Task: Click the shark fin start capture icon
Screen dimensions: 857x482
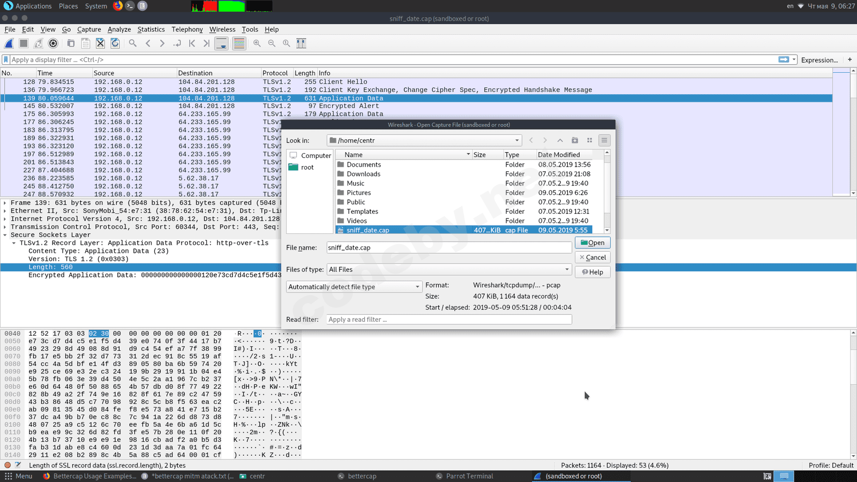Action: pos(9,43)
